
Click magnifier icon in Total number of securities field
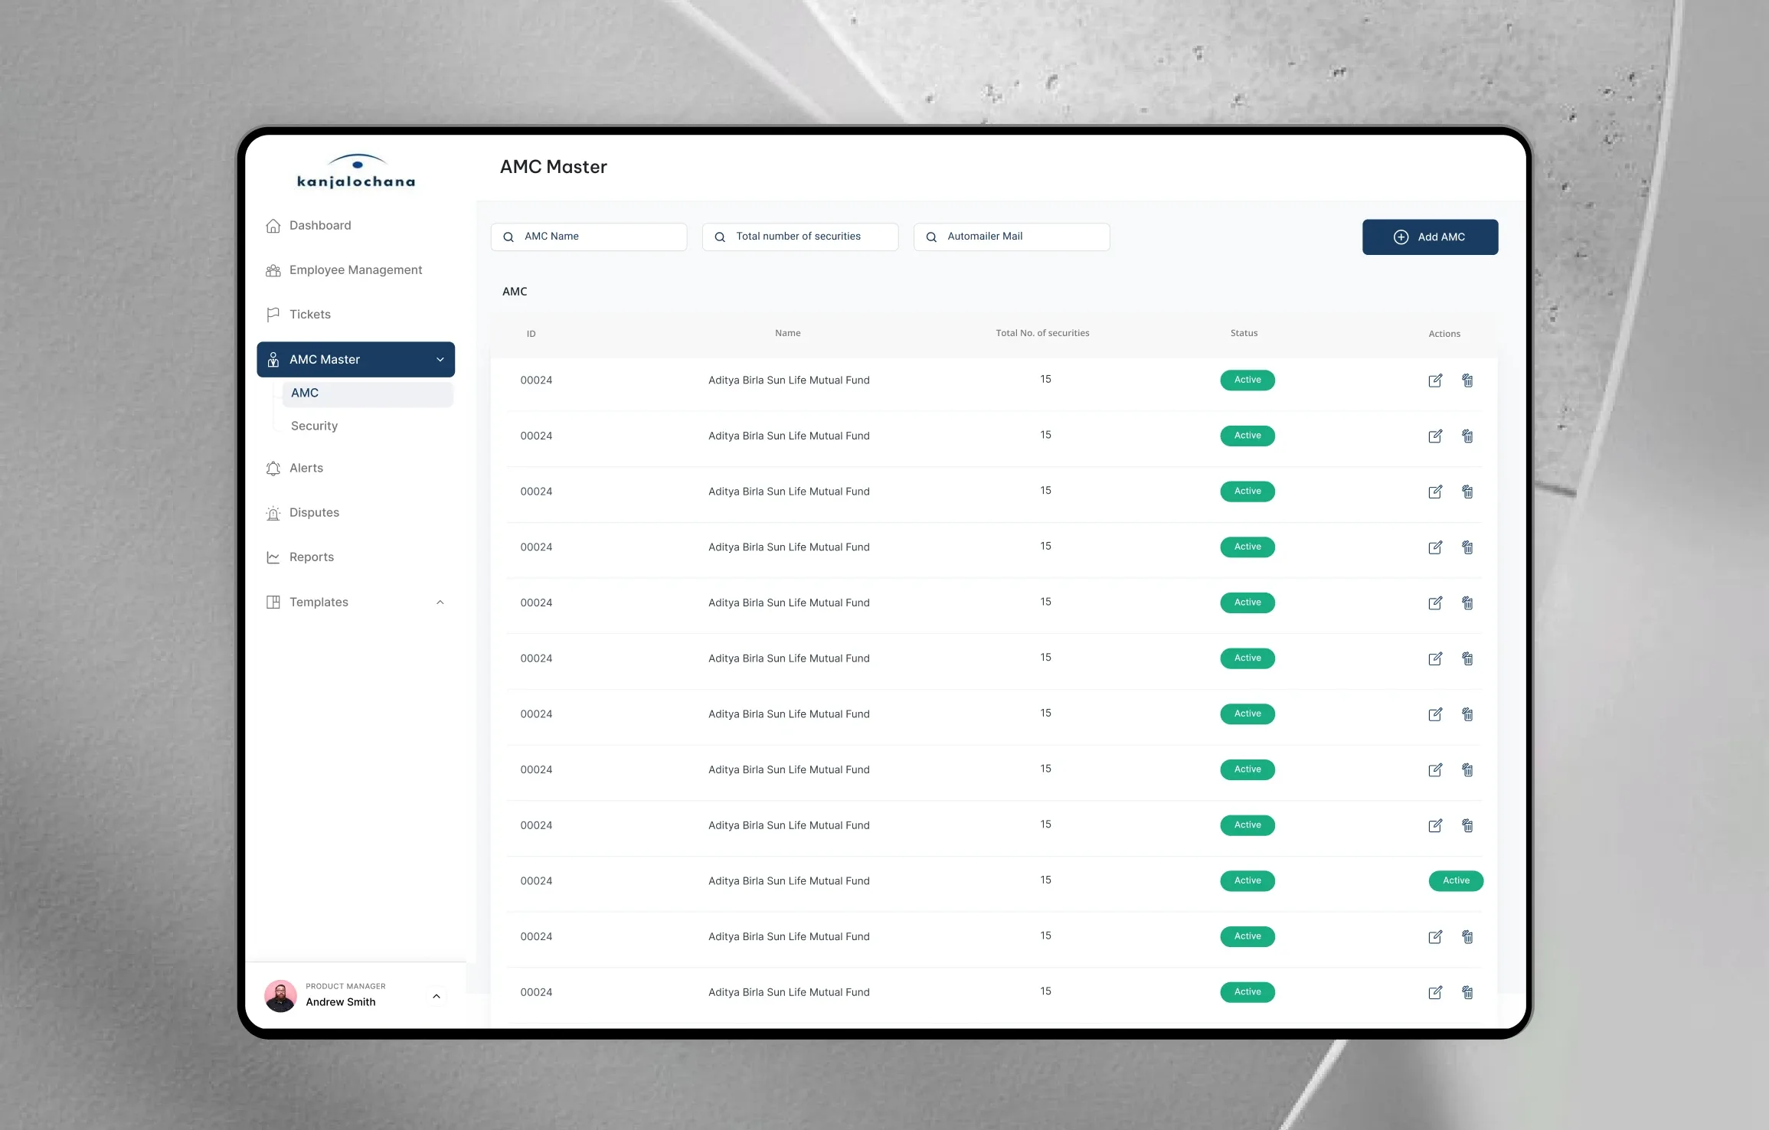point(720,237)
